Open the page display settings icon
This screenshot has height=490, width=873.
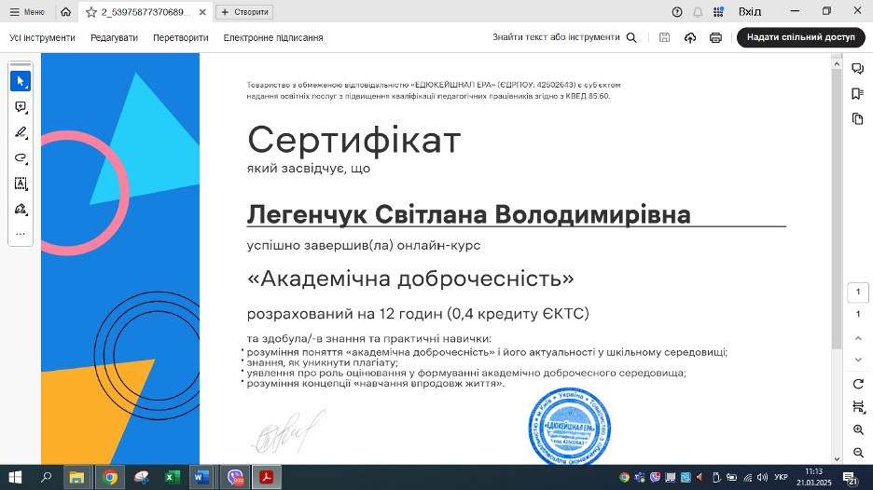coord(858,407)
